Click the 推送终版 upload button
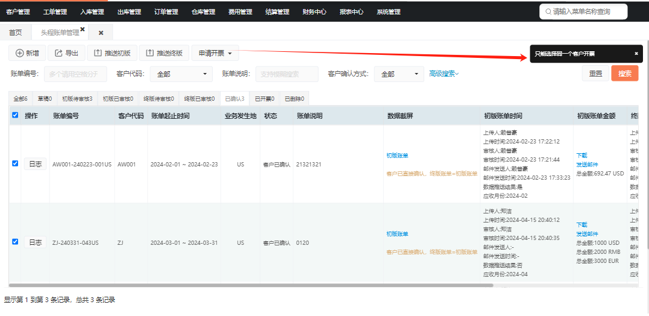Image resolution: width=649 pixels, height=316 pixels. (164, 53)
